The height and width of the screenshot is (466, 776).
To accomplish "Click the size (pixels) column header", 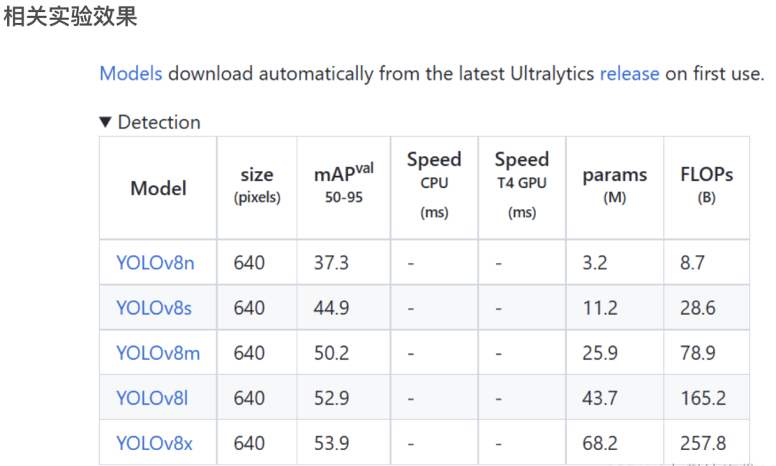I will coord(257,185).
